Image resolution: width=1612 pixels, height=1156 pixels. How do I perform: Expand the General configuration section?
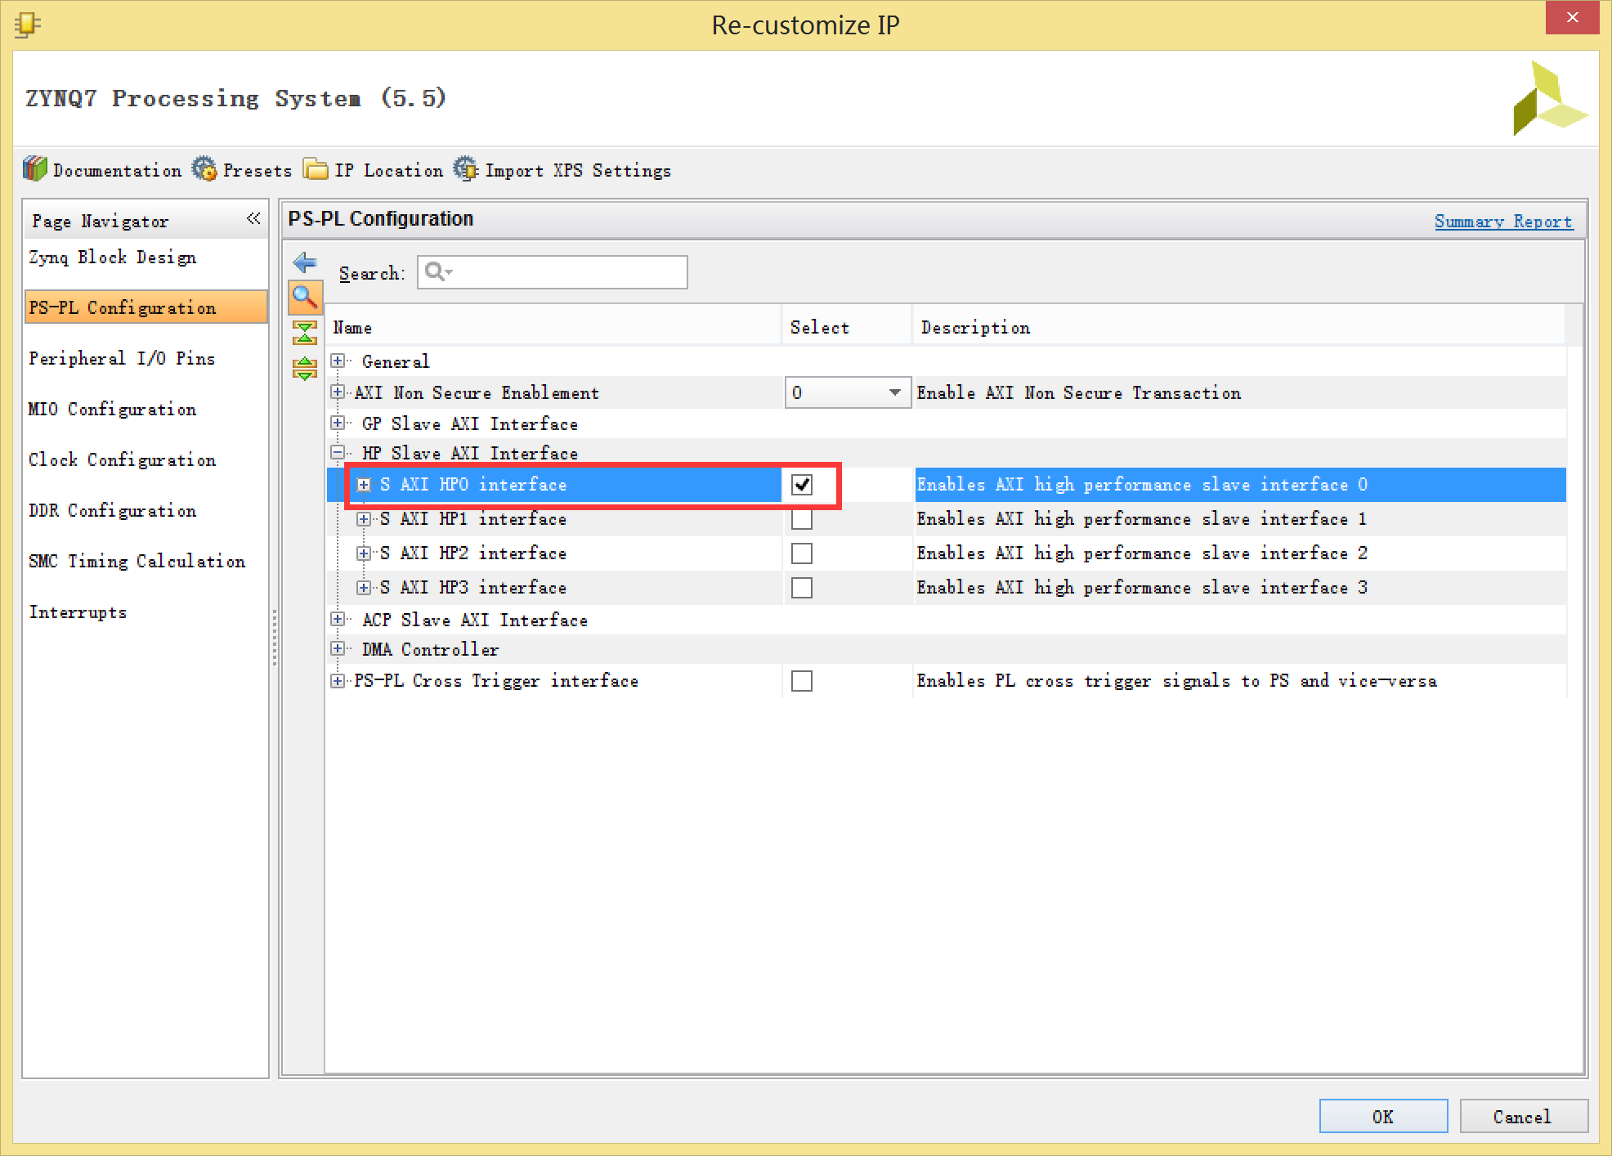click(x=338, y=361)
